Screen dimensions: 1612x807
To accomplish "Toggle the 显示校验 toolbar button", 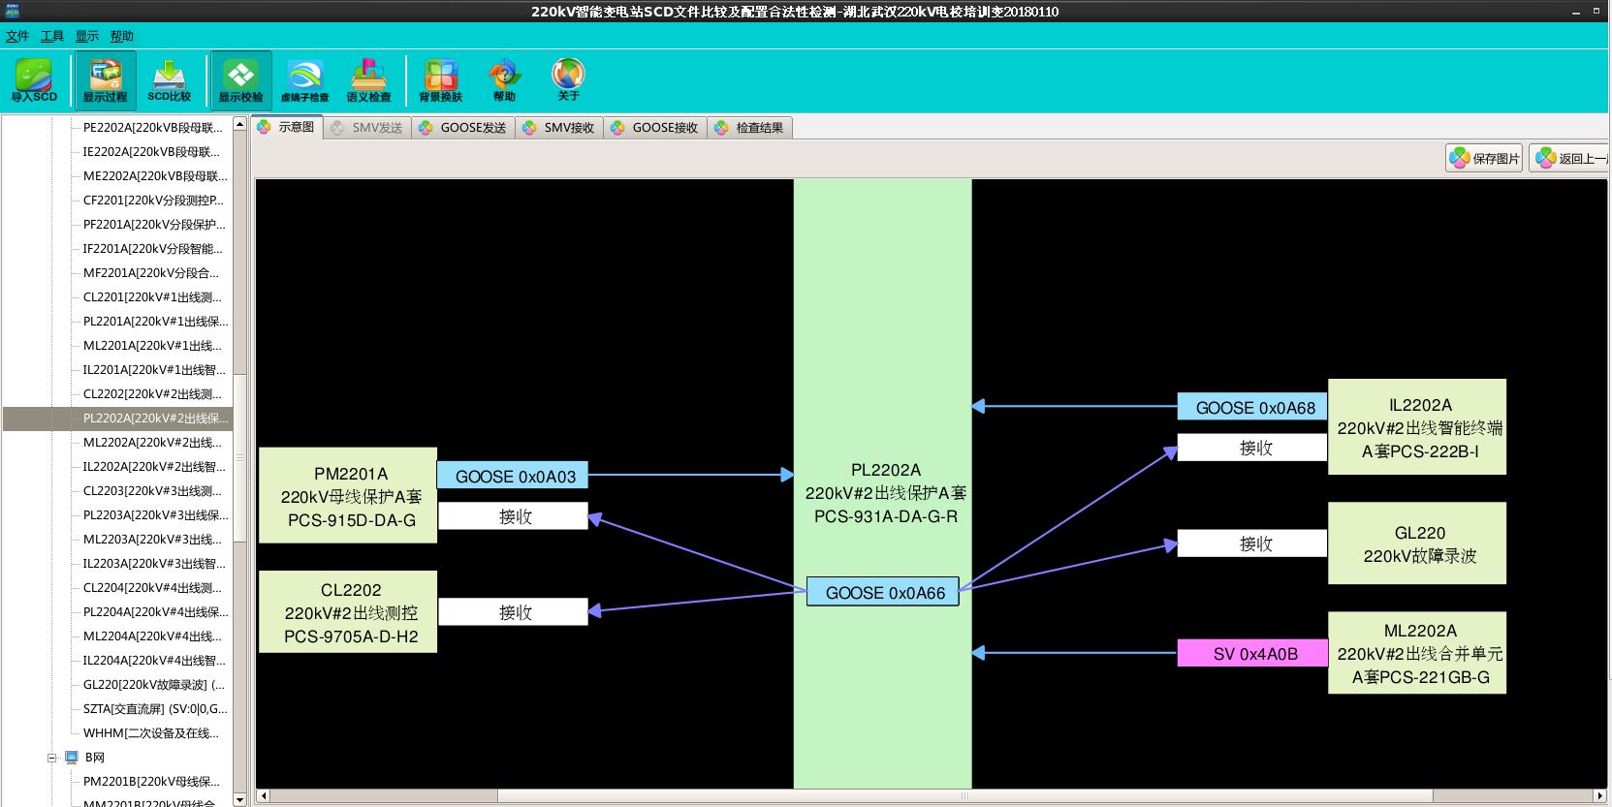I will point(240,79).
